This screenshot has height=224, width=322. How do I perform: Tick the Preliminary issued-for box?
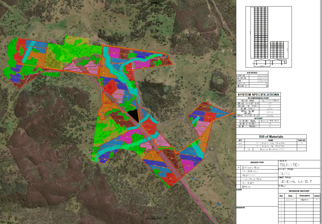coord(239,171)
